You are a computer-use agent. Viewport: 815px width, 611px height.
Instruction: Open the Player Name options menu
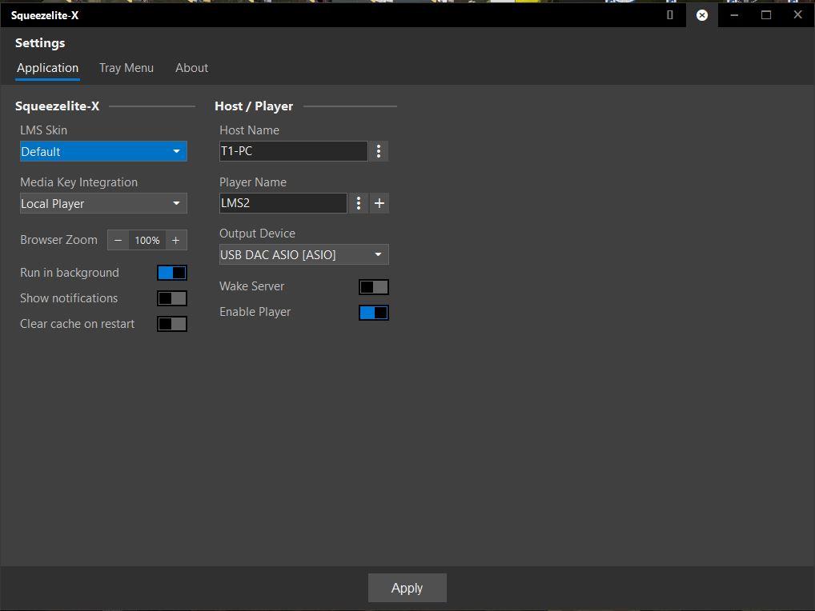(x=358, y=203)
